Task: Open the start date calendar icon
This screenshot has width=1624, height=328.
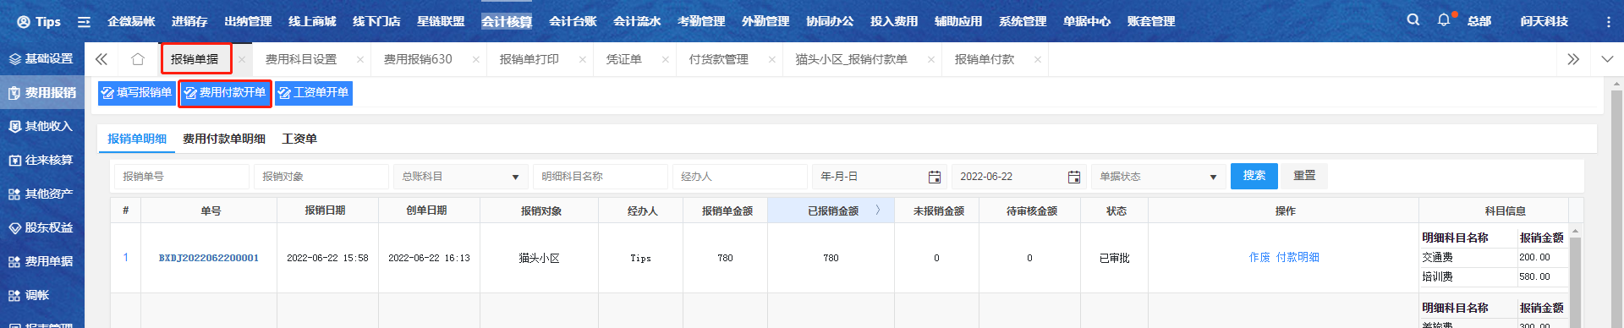Action: coord(935,177)
